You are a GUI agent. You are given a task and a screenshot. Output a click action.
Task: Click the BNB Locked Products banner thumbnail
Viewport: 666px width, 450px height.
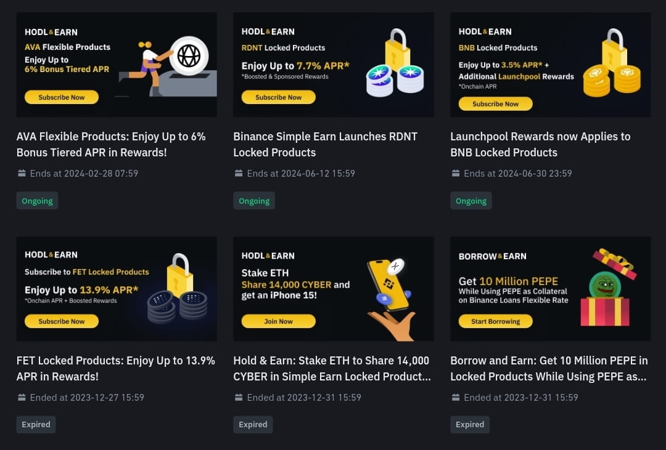pos(551,64)
